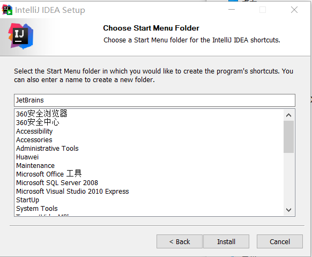Click the folder list scroll up arrow
Image resolution: width=312 pixels, height=257 pixels.
coord(288,115)
